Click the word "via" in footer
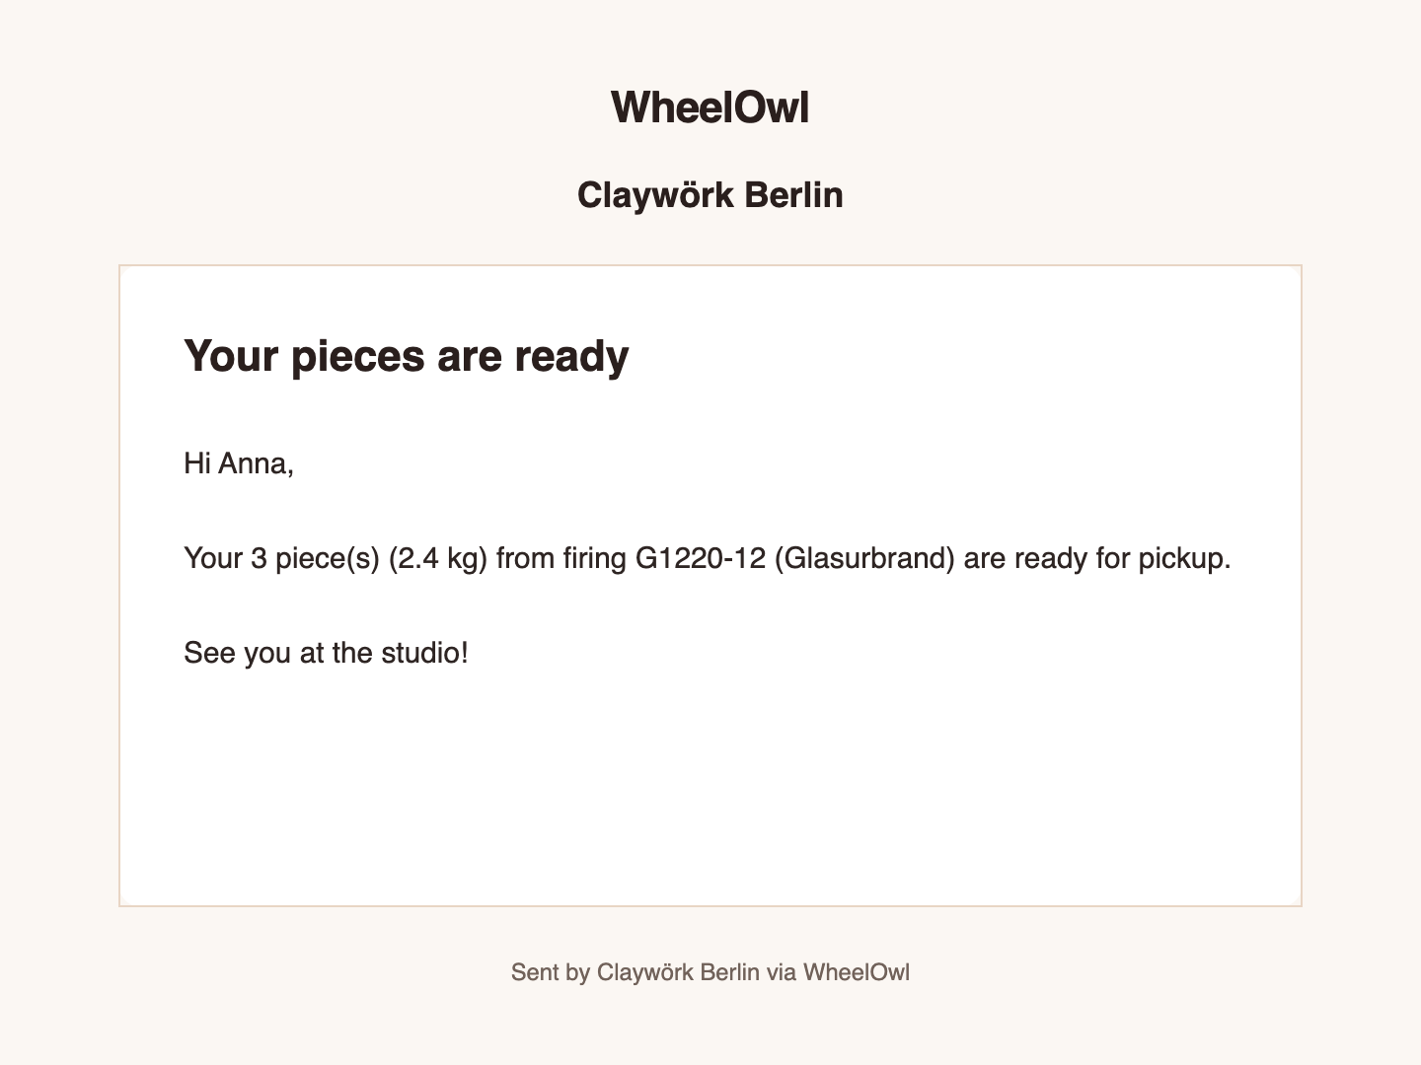This screenshot has height=1065, width=1421. [x=782, y=972]
